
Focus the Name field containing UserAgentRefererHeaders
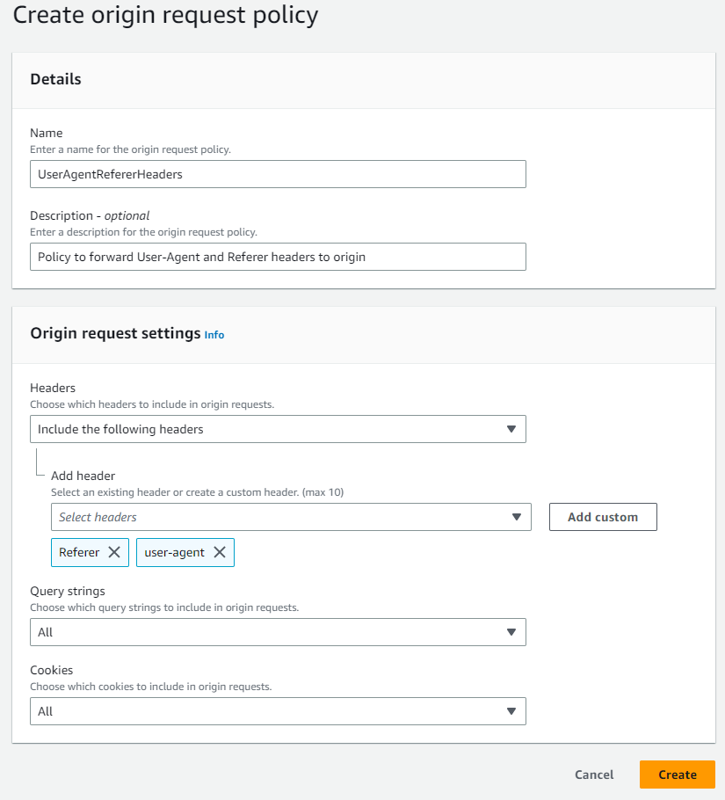click(x=278, y=174)
